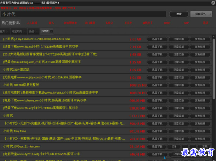Image resolution: width=216 pixels, height=161 pixels.
Task: Click 迅雷云播 for the 938.86 MB result
Action: tap(179, 108)
